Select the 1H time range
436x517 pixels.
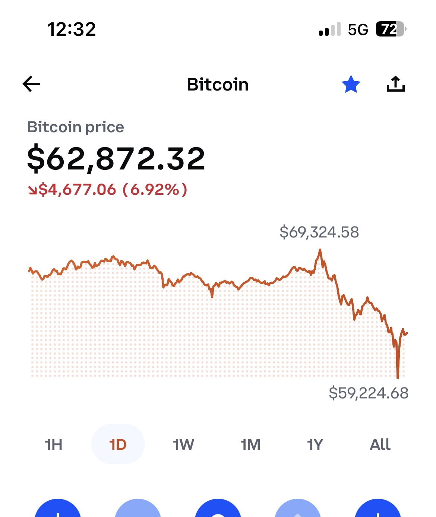[53, 444]
